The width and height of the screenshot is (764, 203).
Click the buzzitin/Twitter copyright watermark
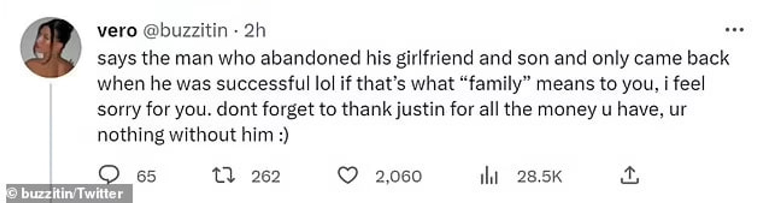pos(69,194)
